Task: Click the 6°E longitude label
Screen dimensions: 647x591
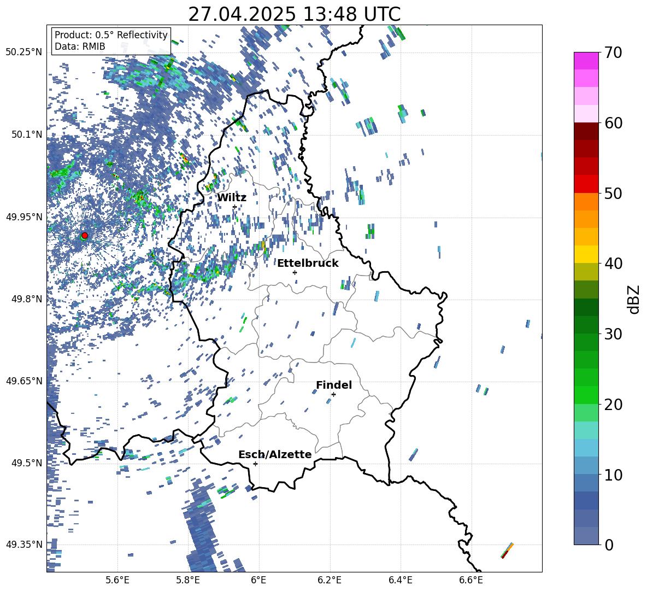Action: click(x=258, y=580)
